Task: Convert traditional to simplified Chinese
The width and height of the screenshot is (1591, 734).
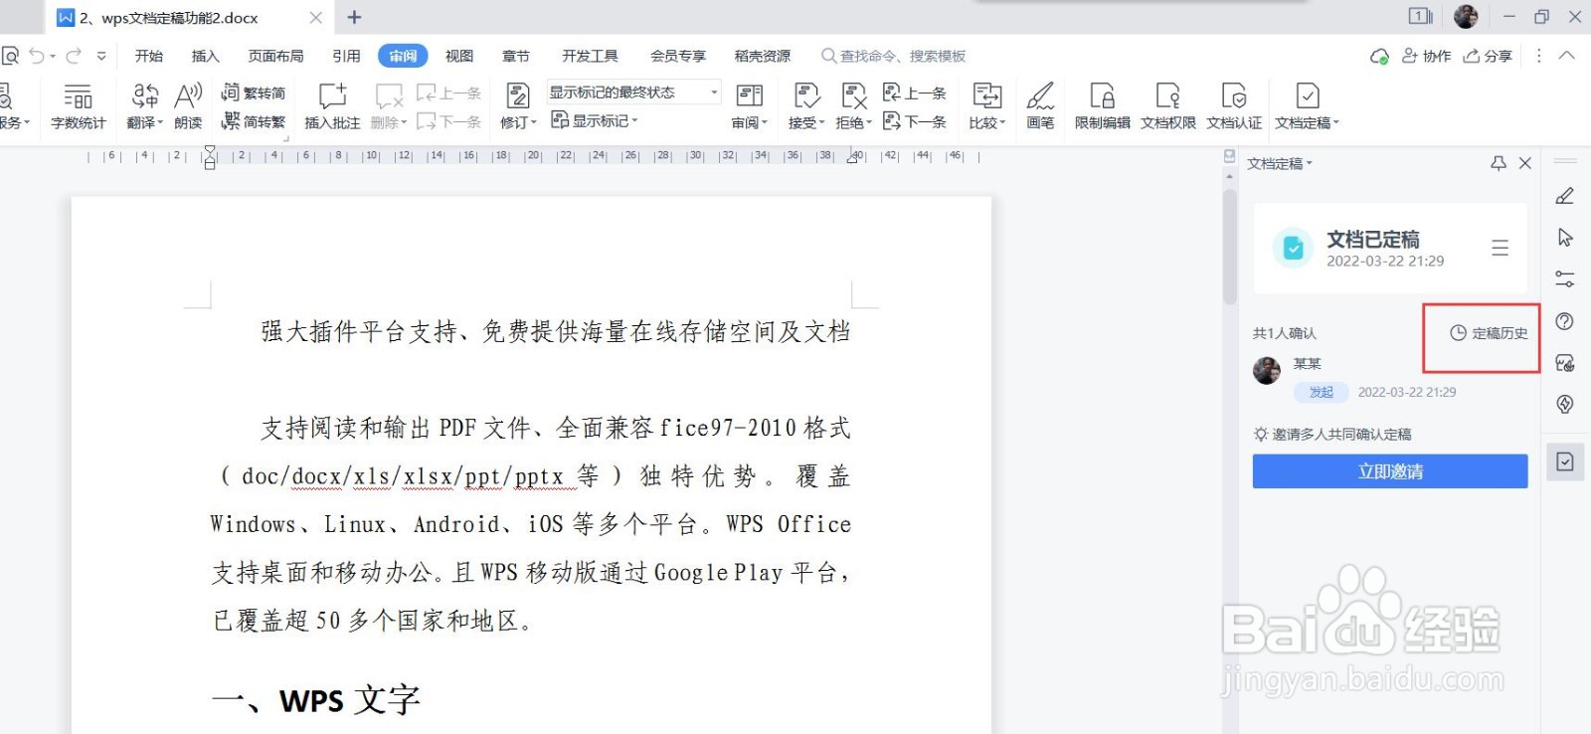Action: coord(254,92)
